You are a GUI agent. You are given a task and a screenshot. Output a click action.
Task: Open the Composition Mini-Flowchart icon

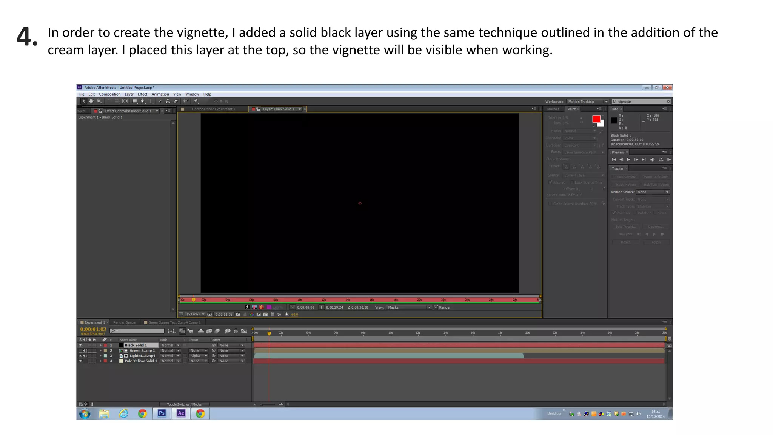click(x=171, y=331)
